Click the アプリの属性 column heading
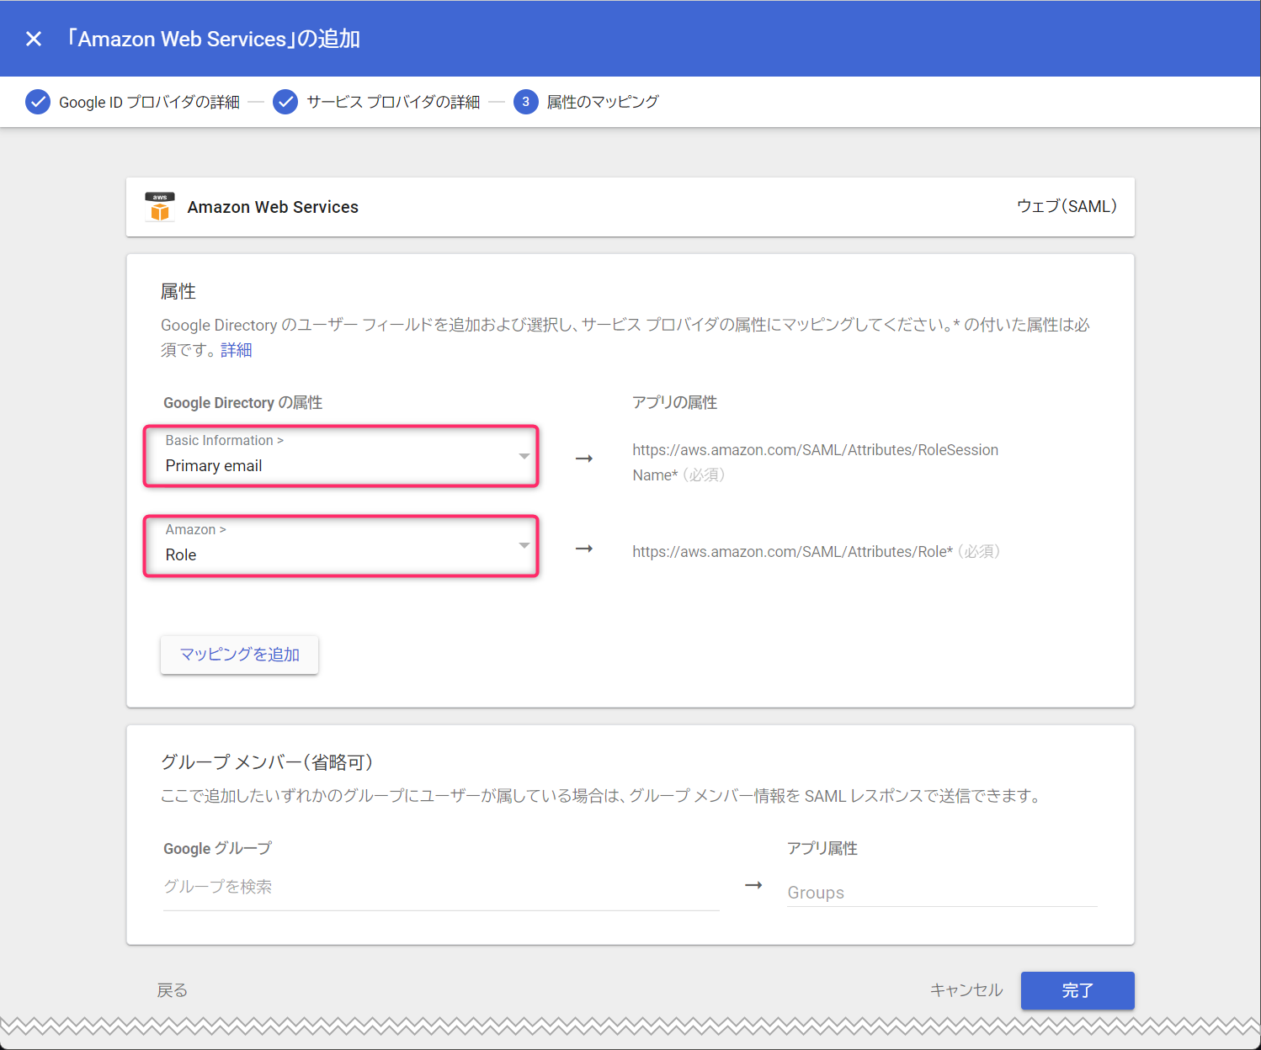The height and width of the screenshot is (1050, 1261). (674, 403)
